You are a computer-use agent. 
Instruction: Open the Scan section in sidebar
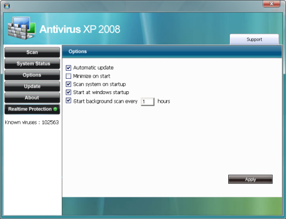[x=32, y=52]
